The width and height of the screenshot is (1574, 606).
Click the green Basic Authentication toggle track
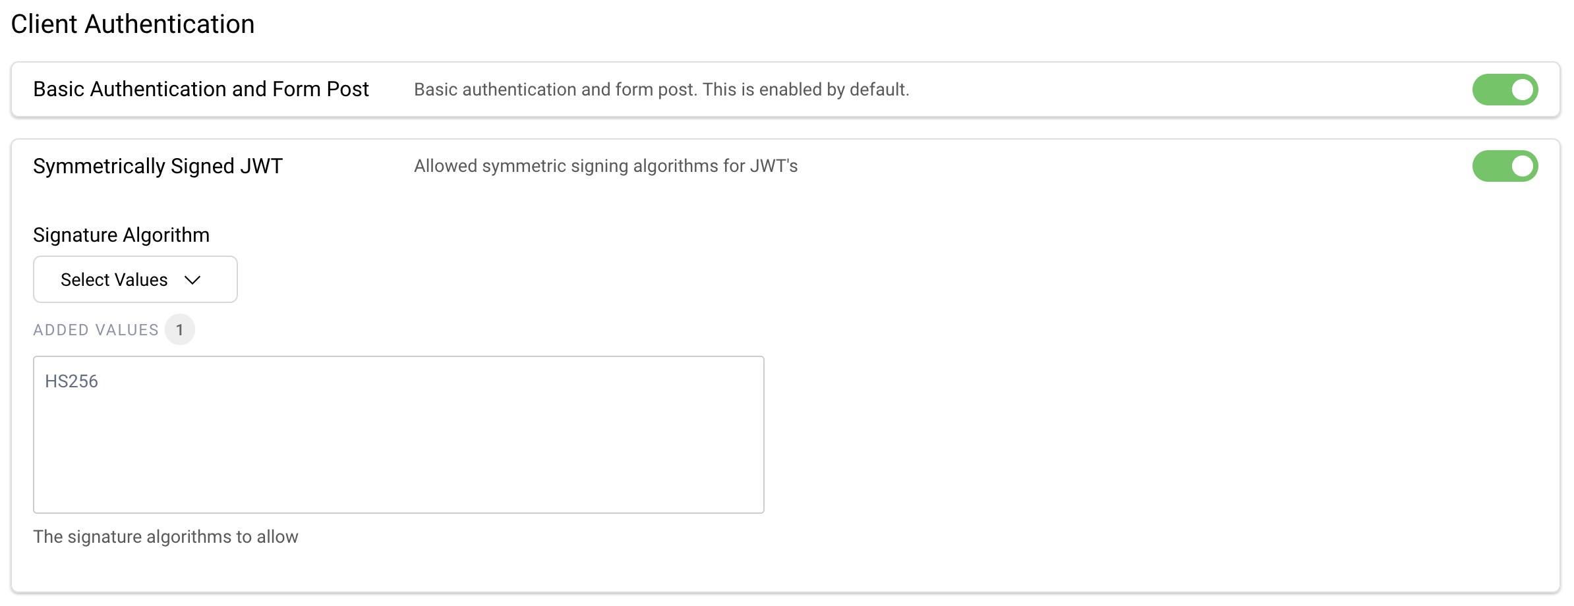1494,89
